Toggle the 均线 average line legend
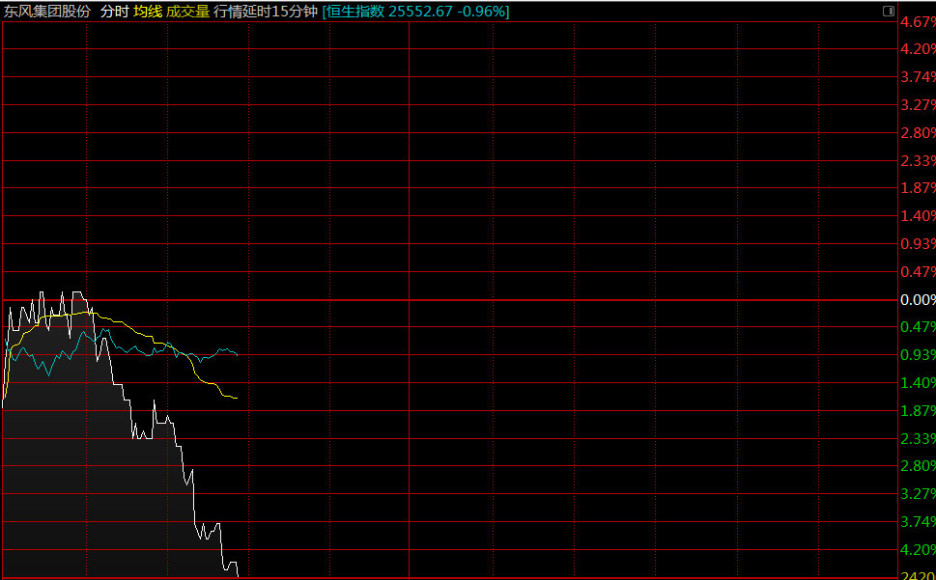The width and height of the screenshot is (936, 580). coord(147,12)
